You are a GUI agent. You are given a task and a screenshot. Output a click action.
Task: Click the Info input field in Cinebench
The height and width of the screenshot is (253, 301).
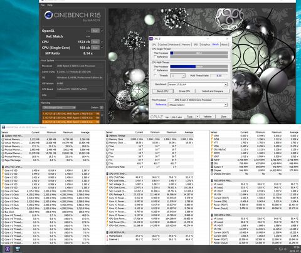tap(80, 95)
